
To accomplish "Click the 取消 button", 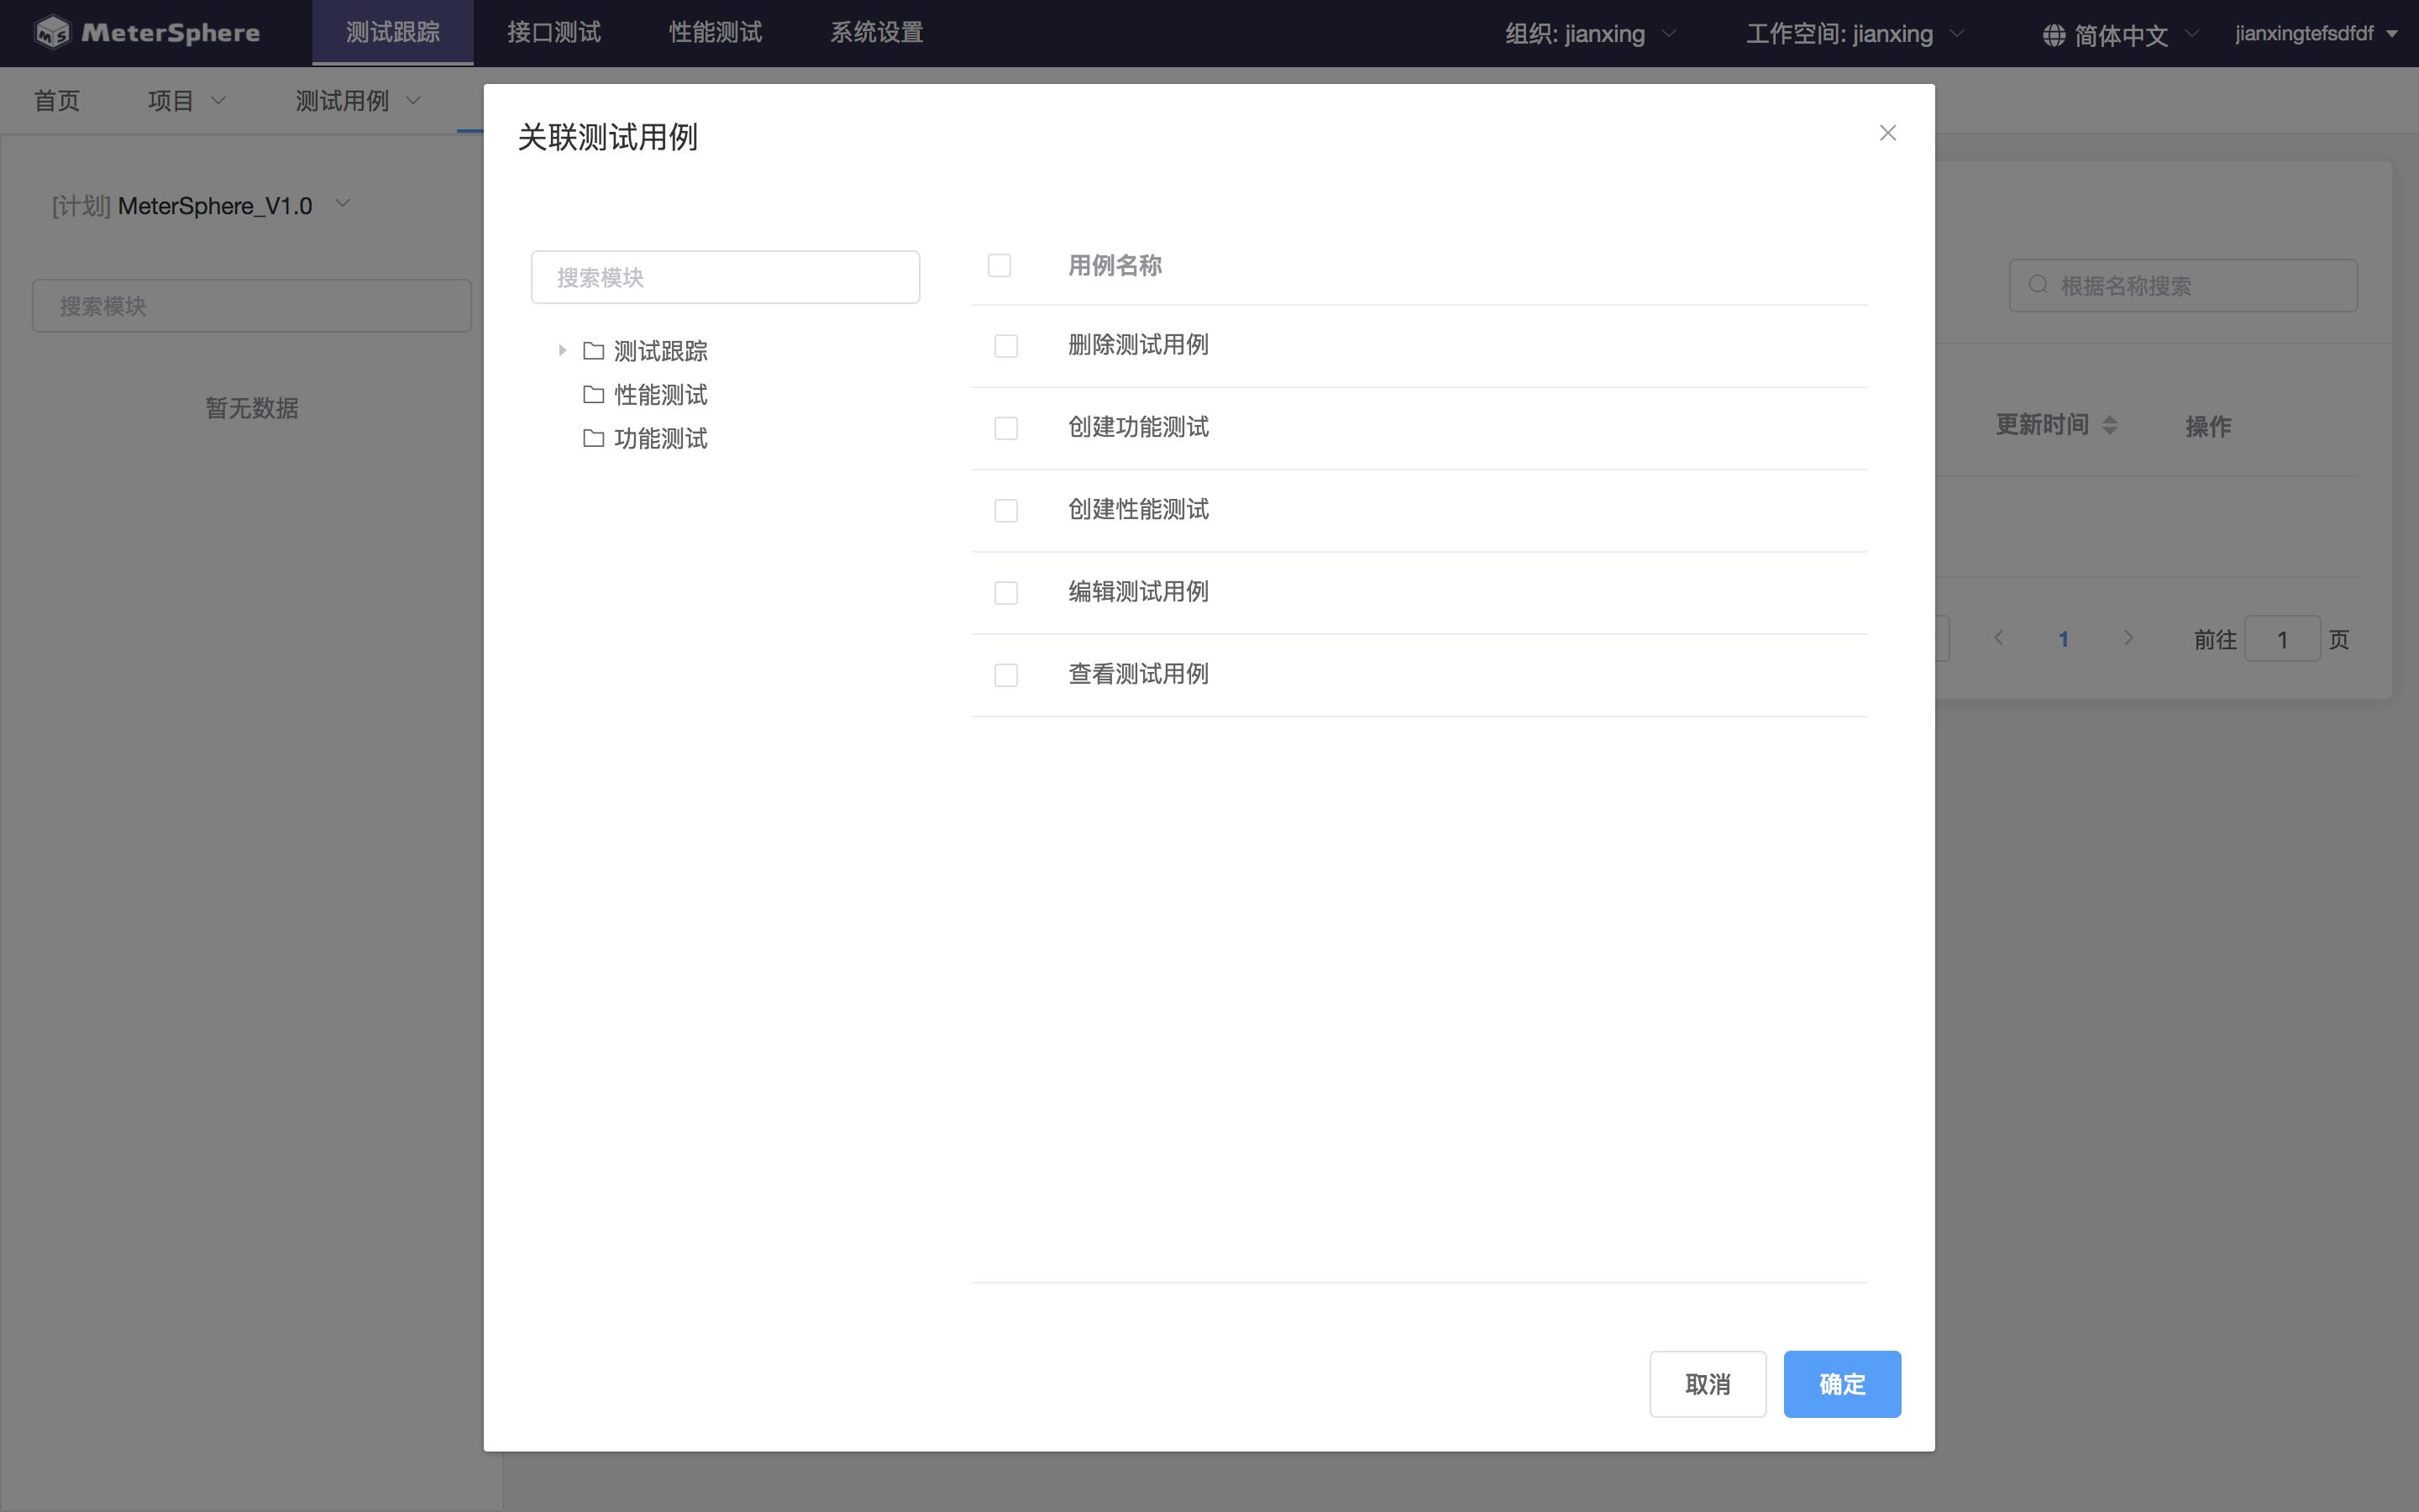I will pyautogui.click(x=1708, y=1384).
